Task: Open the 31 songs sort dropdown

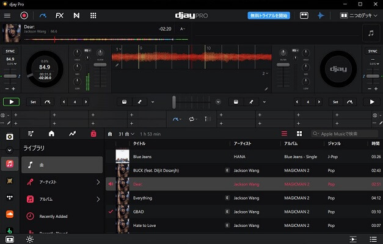Action: point(126,134)
